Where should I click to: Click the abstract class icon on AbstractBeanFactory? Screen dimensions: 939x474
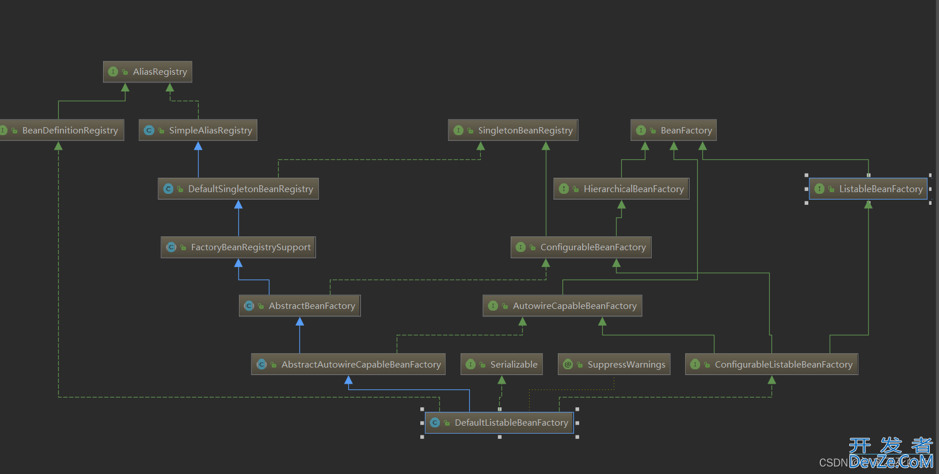coord(249,306)
